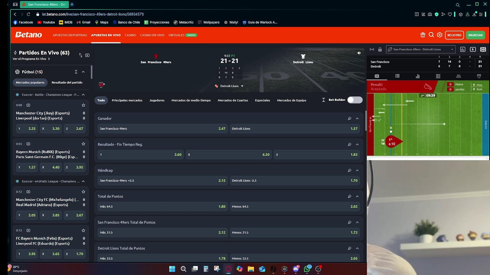Click the video filter icon beside Partidos En Vivo

[87, 55]
